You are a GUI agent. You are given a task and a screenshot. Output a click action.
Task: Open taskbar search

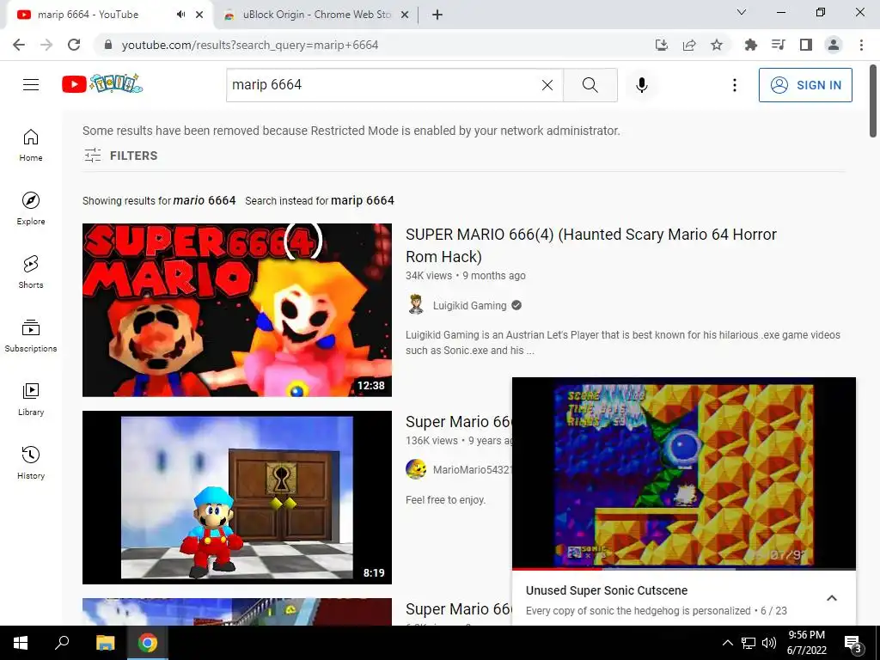pos(62,643)
